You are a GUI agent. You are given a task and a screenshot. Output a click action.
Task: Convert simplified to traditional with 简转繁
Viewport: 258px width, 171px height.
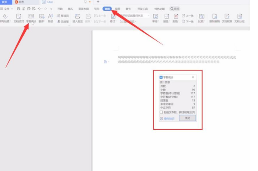63,22
